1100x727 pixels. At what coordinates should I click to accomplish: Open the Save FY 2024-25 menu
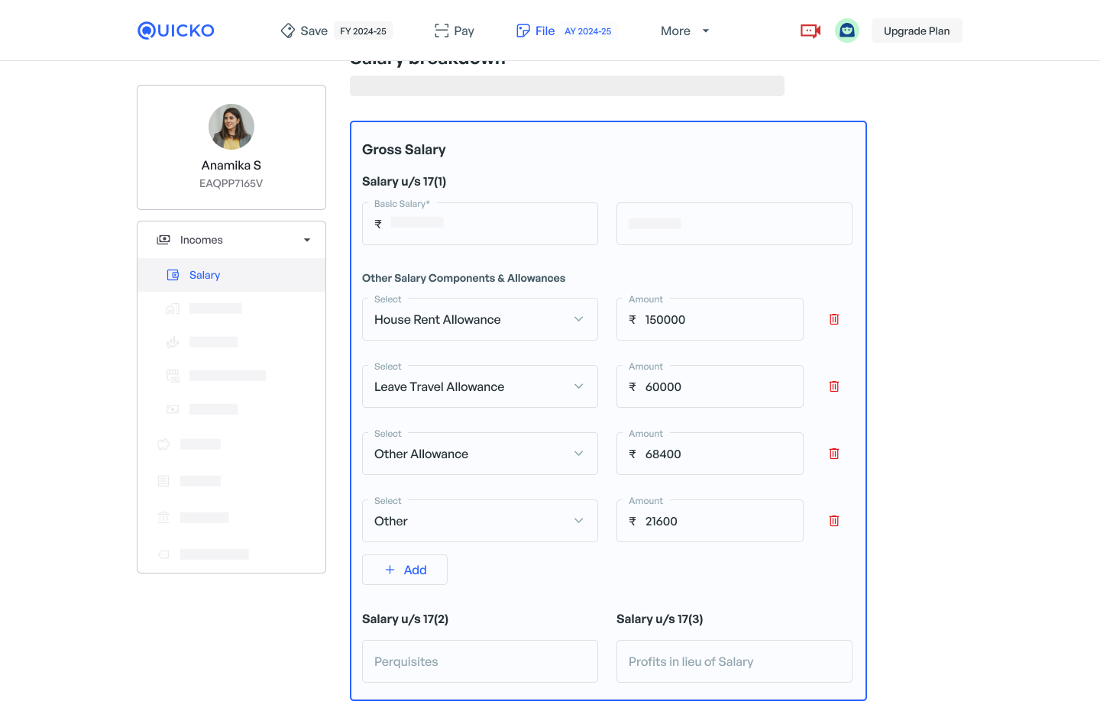pyautogui.click(x=336, y=31)
